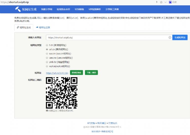Click the hammer logo icon in the header
The width and height of the screenshot is (190, 135).
click(x=18, y=9)
